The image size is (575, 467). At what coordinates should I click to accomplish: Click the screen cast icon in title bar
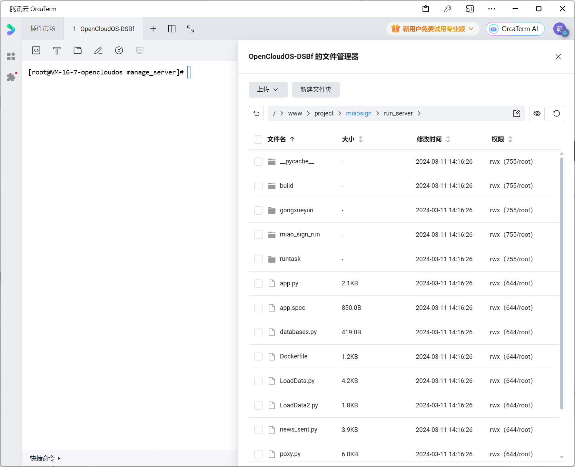point(469,9)
